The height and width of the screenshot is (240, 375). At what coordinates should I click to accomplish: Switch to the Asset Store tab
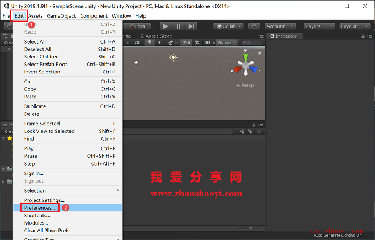pos(157,36)
